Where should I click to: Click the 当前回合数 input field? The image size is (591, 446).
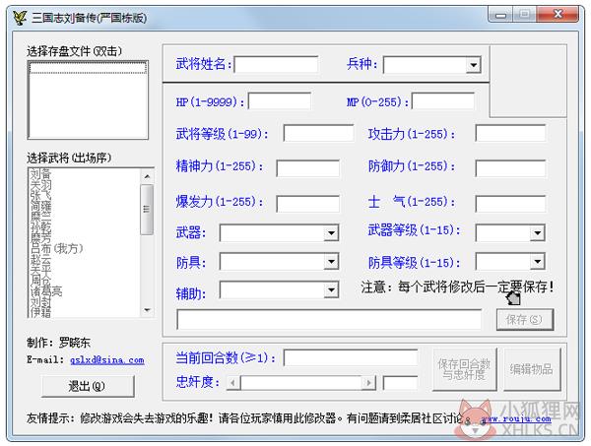351,357
